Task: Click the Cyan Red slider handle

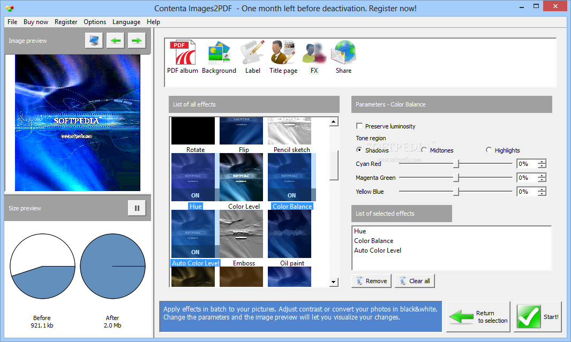Action: (456, 164)
